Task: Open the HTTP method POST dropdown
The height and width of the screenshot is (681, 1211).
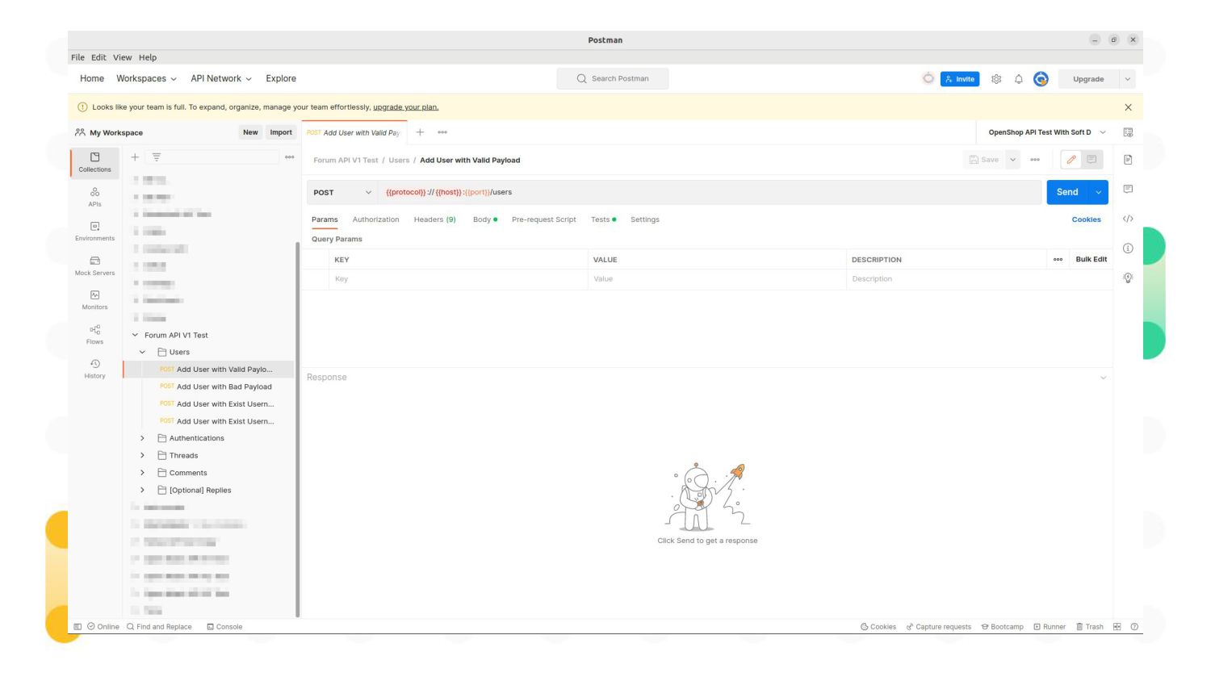Action: [343, 192]
